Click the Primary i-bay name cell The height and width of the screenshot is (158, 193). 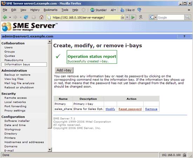(63, 104)
